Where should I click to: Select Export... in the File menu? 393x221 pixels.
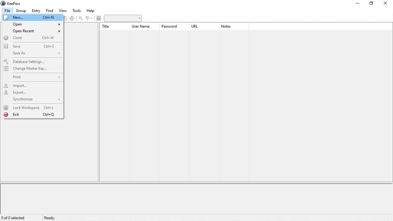pyautogui.click(x=33, y=92)
